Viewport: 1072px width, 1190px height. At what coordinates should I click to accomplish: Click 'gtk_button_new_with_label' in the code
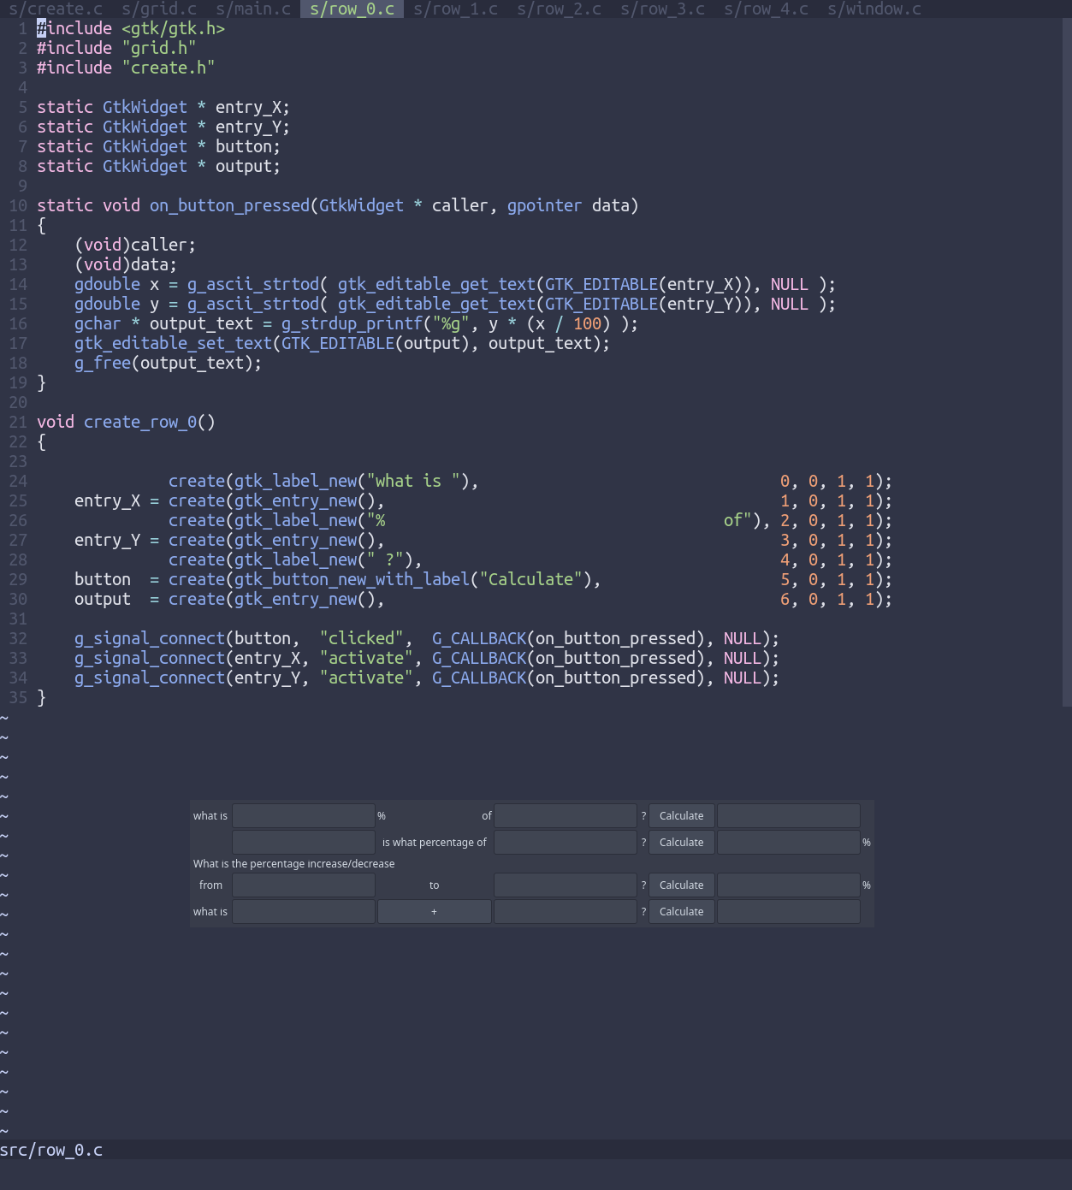(x=352, y=579)
